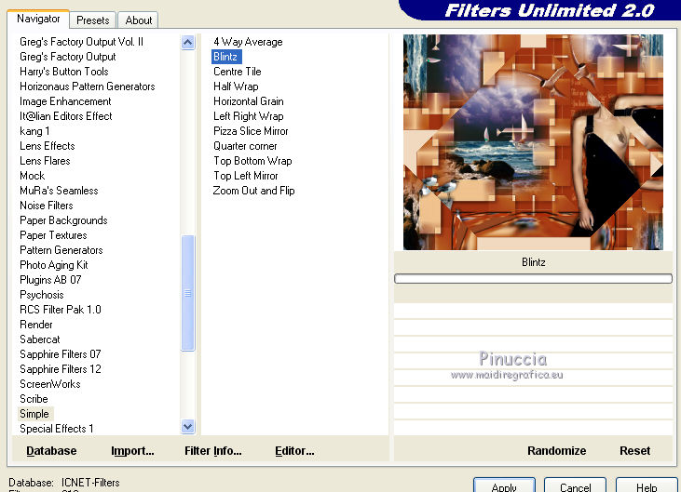Viewport: 681px width, 492px height.
Task: Select Harry's Button Tools category
Action: [x=64, y=72]
